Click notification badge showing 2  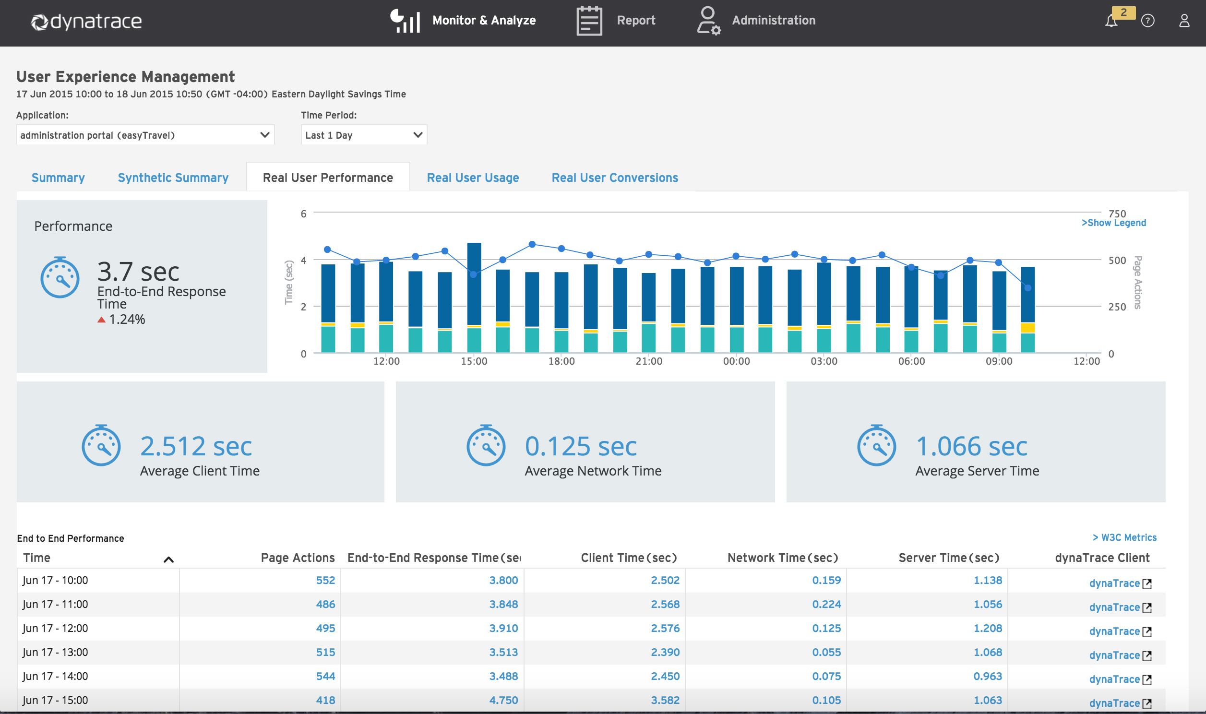pyautogui.click(x=1124, y=12)
